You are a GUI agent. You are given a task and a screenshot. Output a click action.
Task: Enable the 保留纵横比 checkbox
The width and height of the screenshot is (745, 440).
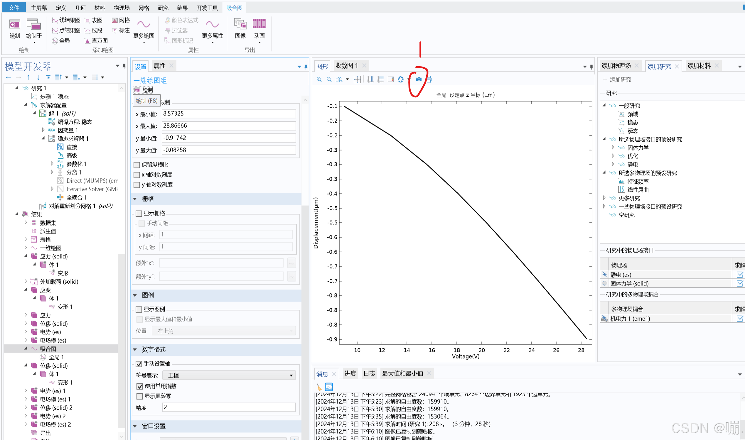137,165
